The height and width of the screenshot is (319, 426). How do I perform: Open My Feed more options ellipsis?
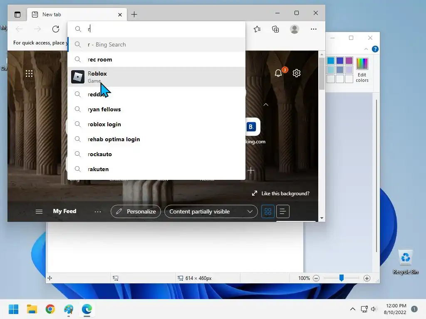(98, 211)
